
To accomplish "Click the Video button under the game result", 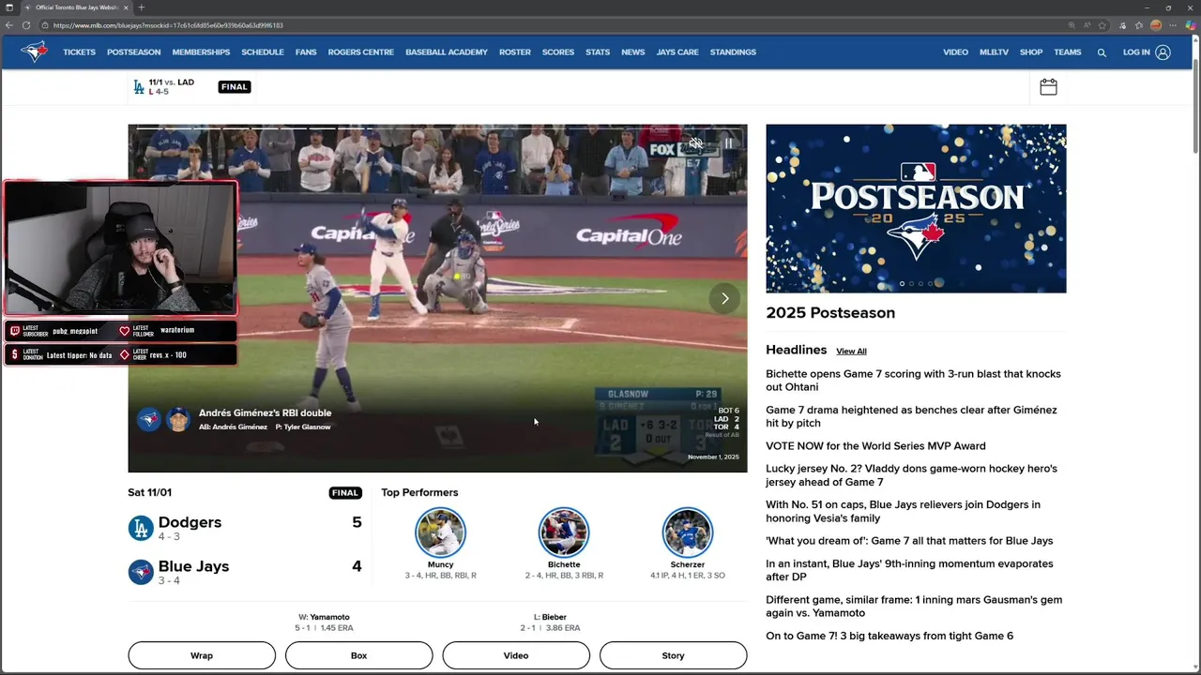I will click(x=516, y=655).
